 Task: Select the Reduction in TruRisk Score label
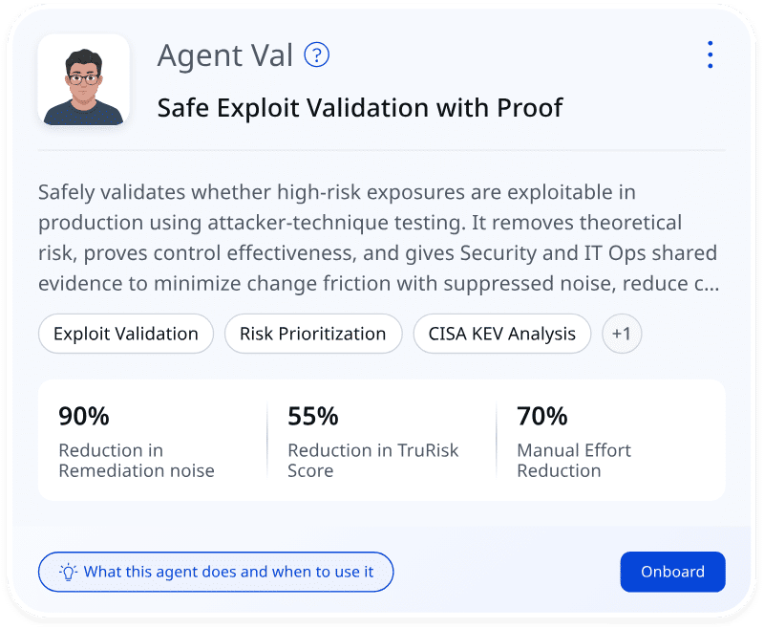(x=373, y=460)
